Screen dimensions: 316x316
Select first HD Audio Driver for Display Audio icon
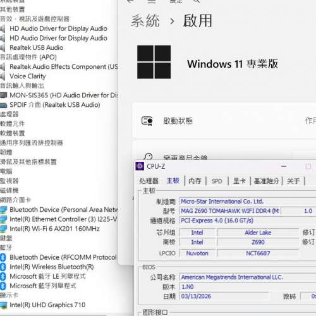click(3, 28)
